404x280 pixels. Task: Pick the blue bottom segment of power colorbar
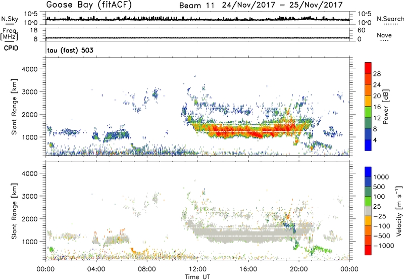click(368, 145)
